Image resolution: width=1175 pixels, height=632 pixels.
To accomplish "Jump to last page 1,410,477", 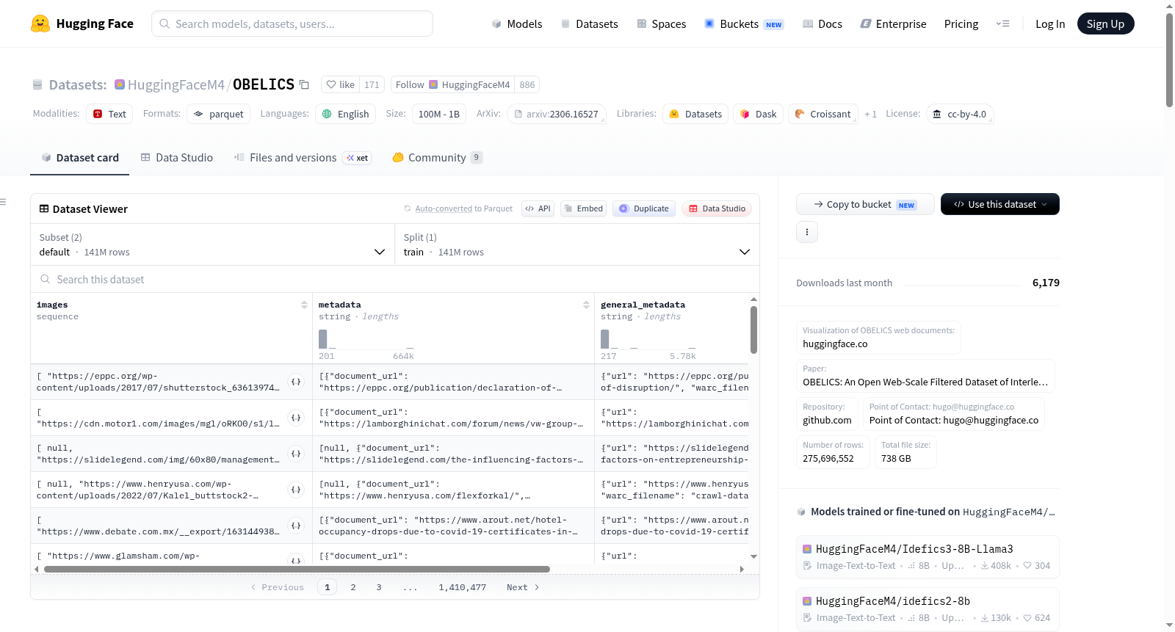I will click(x=462, y=587).
